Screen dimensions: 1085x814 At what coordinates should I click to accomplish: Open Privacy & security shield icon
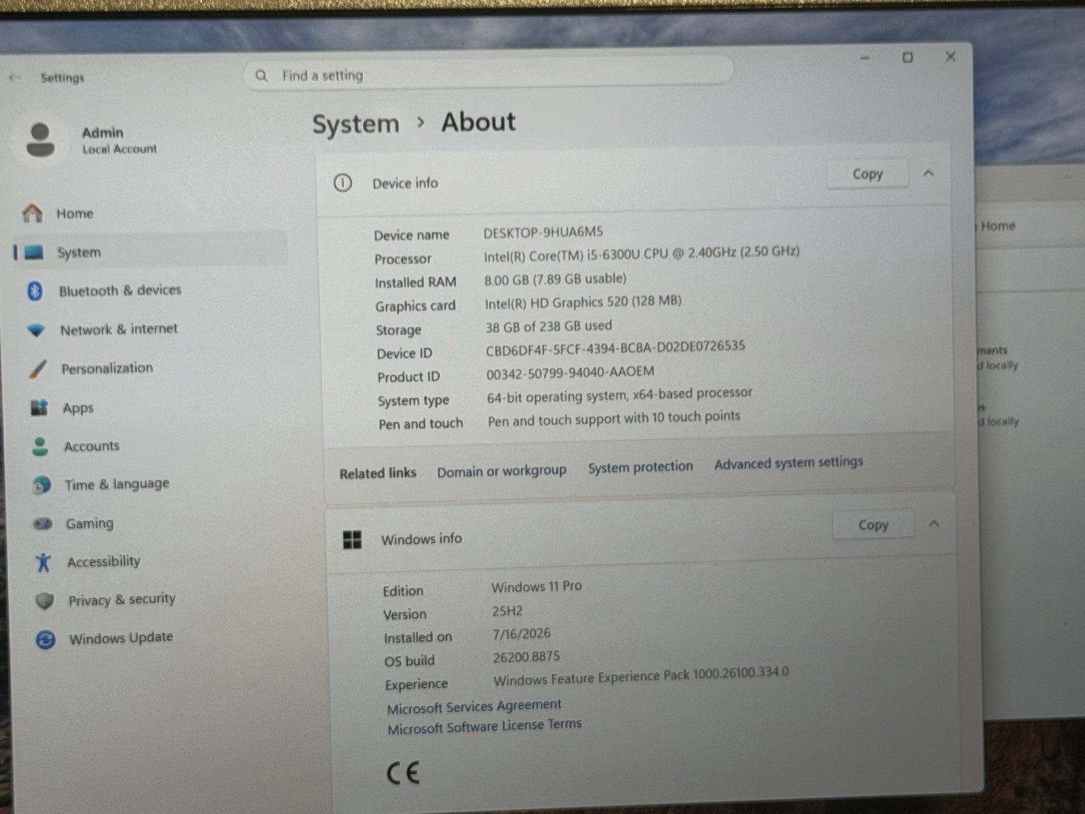point(45,601)
